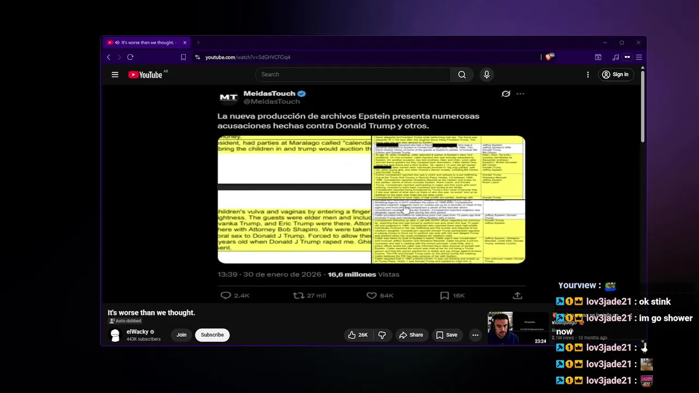Reload the page with refresh icon
699x393 pixels.
tap(130, 57)
